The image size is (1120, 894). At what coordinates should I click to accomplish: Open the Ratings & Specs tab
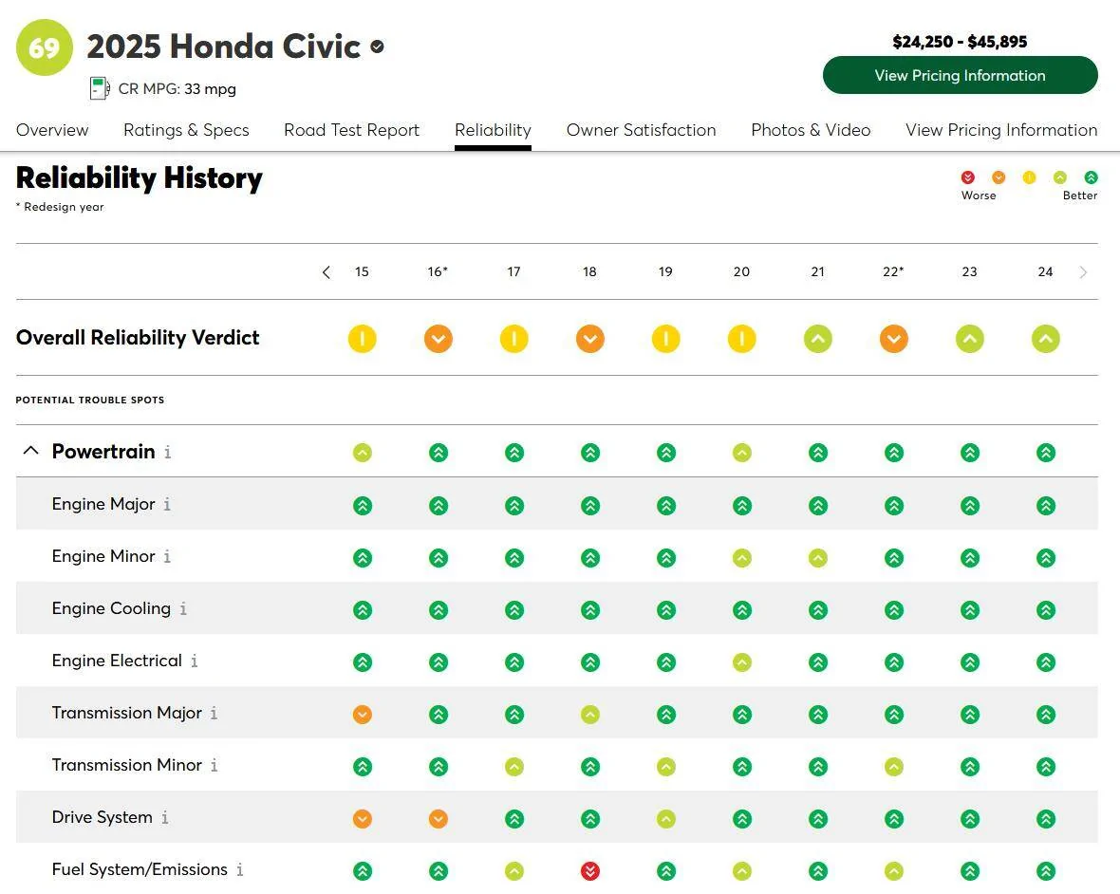point(186,130)
